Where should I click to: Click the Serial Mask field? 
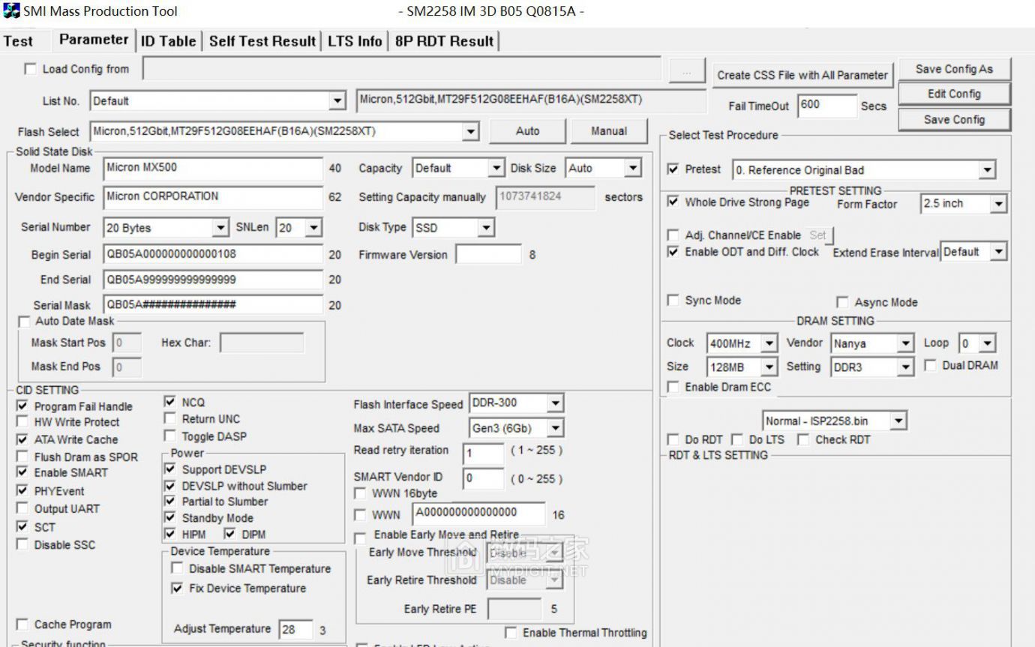[214, 304]
